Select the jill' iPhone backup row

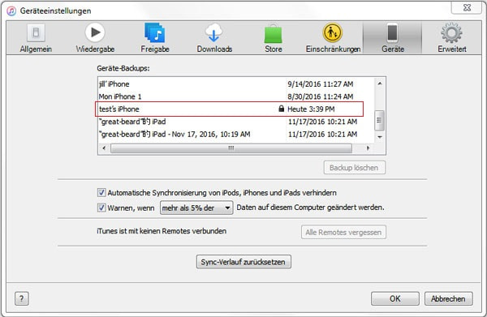point(236,84)
